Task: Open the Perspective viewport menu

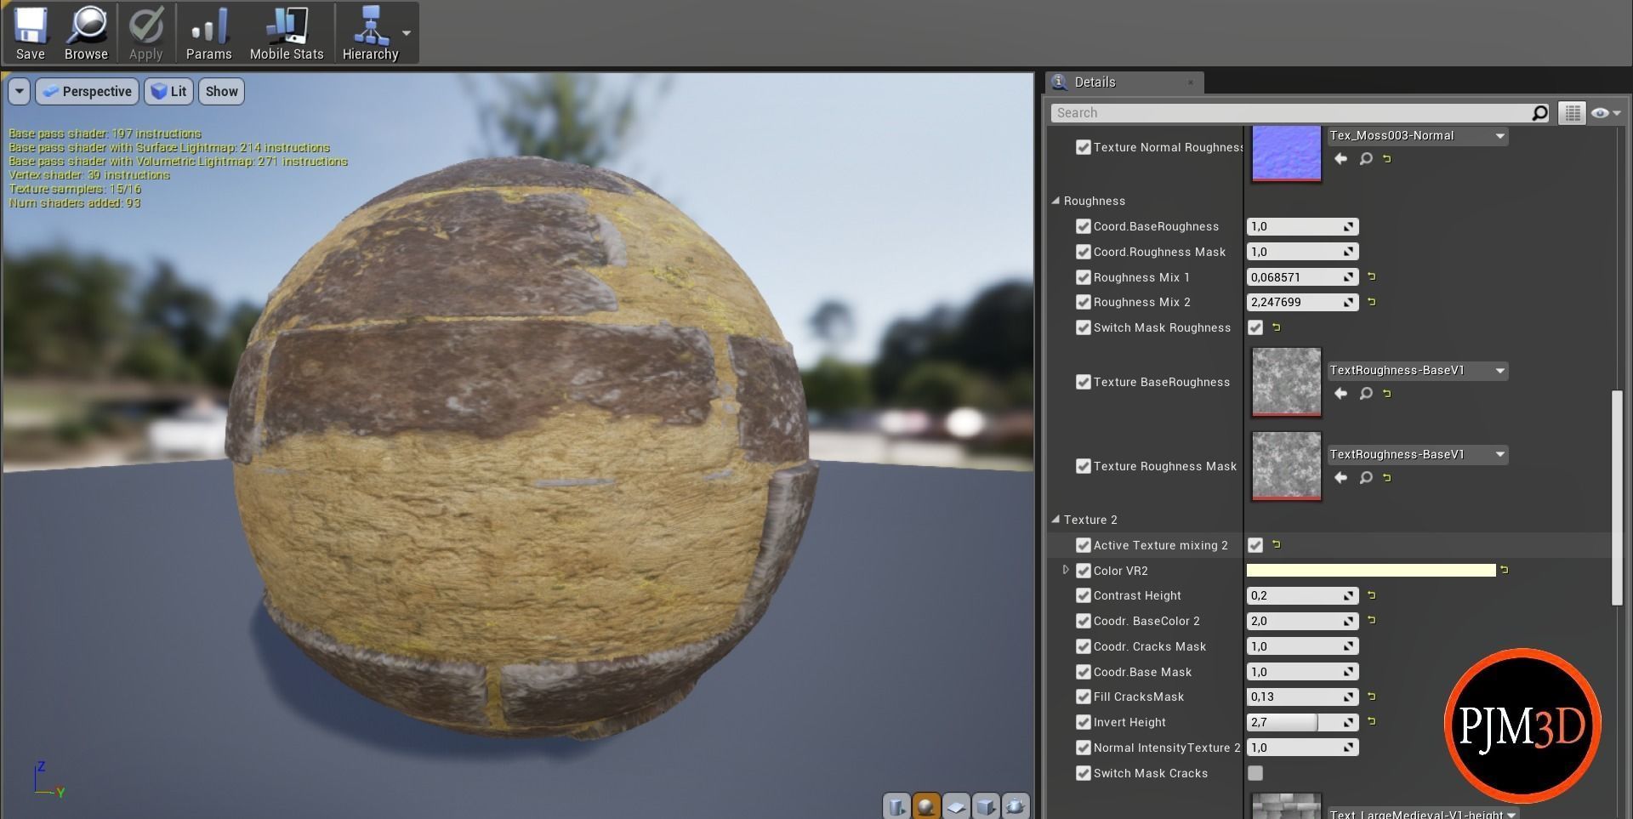Action: 87,91
